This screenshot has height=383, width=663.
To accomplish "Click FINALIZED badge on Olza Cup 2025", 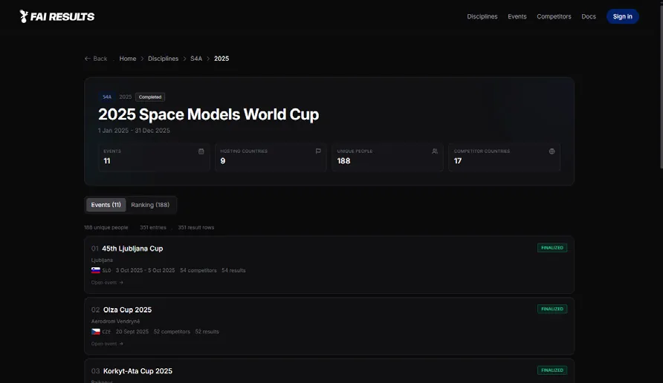I will (552, 309).
